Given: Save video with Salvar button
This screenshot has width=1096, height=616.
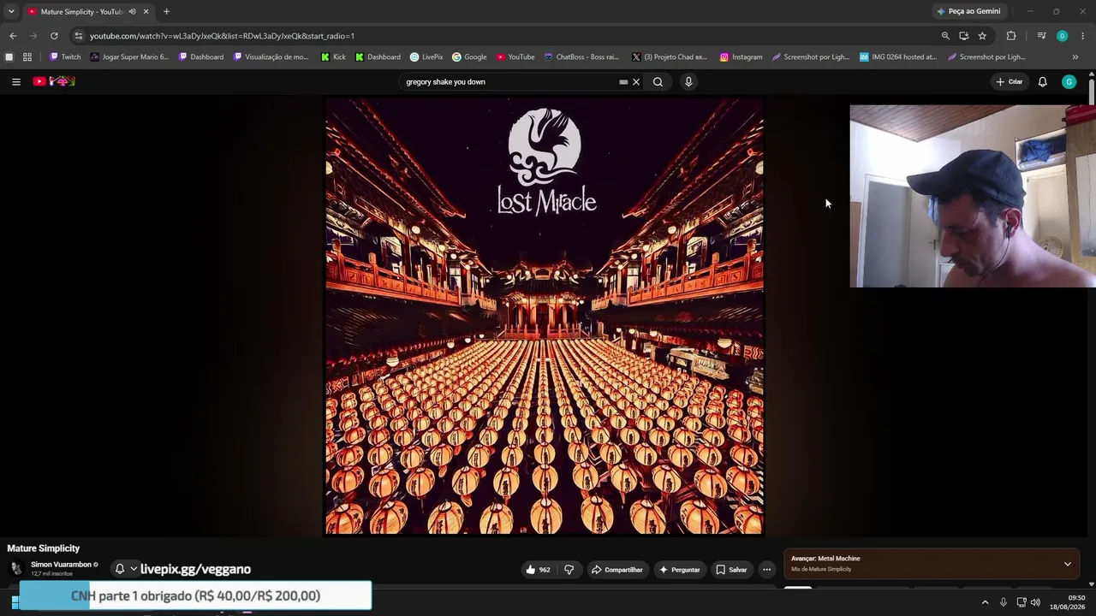Looking at the screenshot, I should point(732,569).
